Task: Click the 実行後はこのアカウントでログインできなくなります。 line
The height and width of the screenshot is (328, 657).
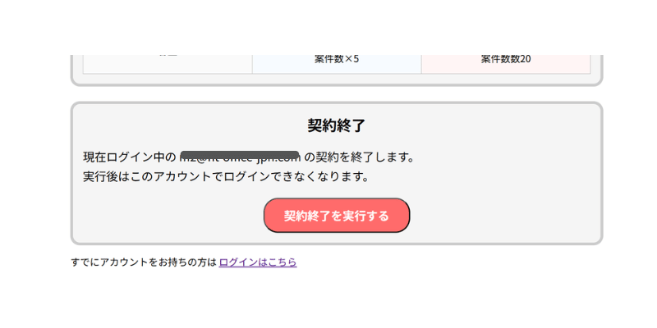Action: click(226, 176)
